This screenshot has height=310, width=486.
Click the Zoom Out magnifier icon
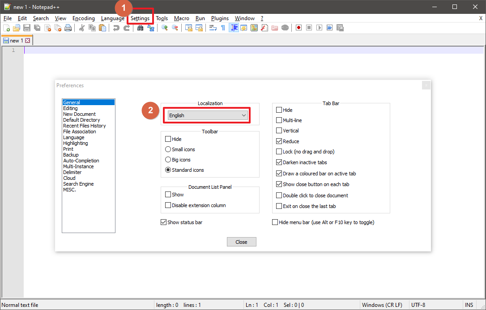[x=175, y=28]
